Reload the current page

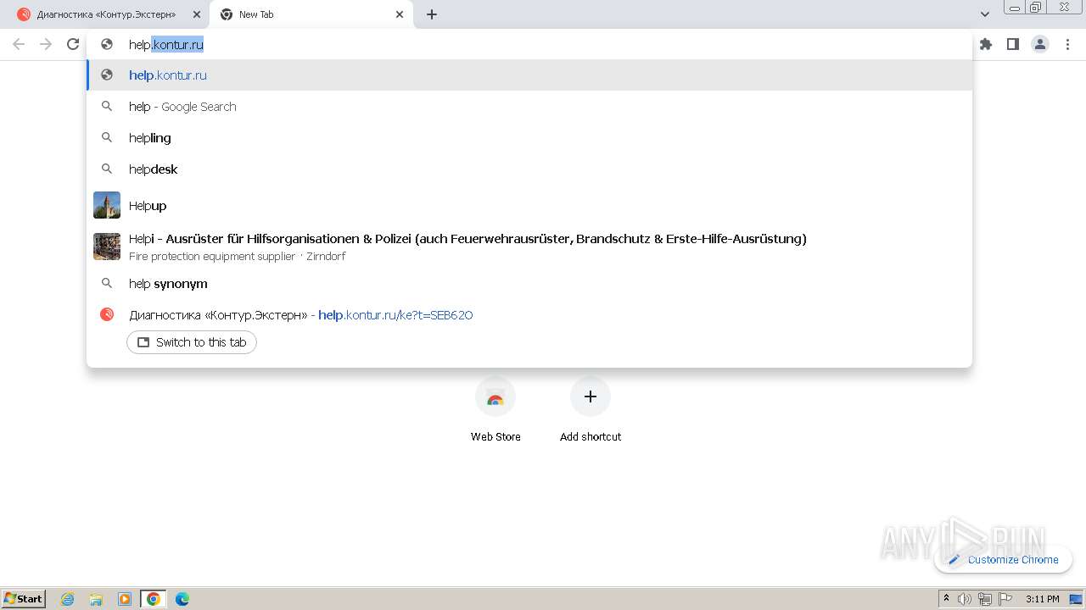[73, 44]
